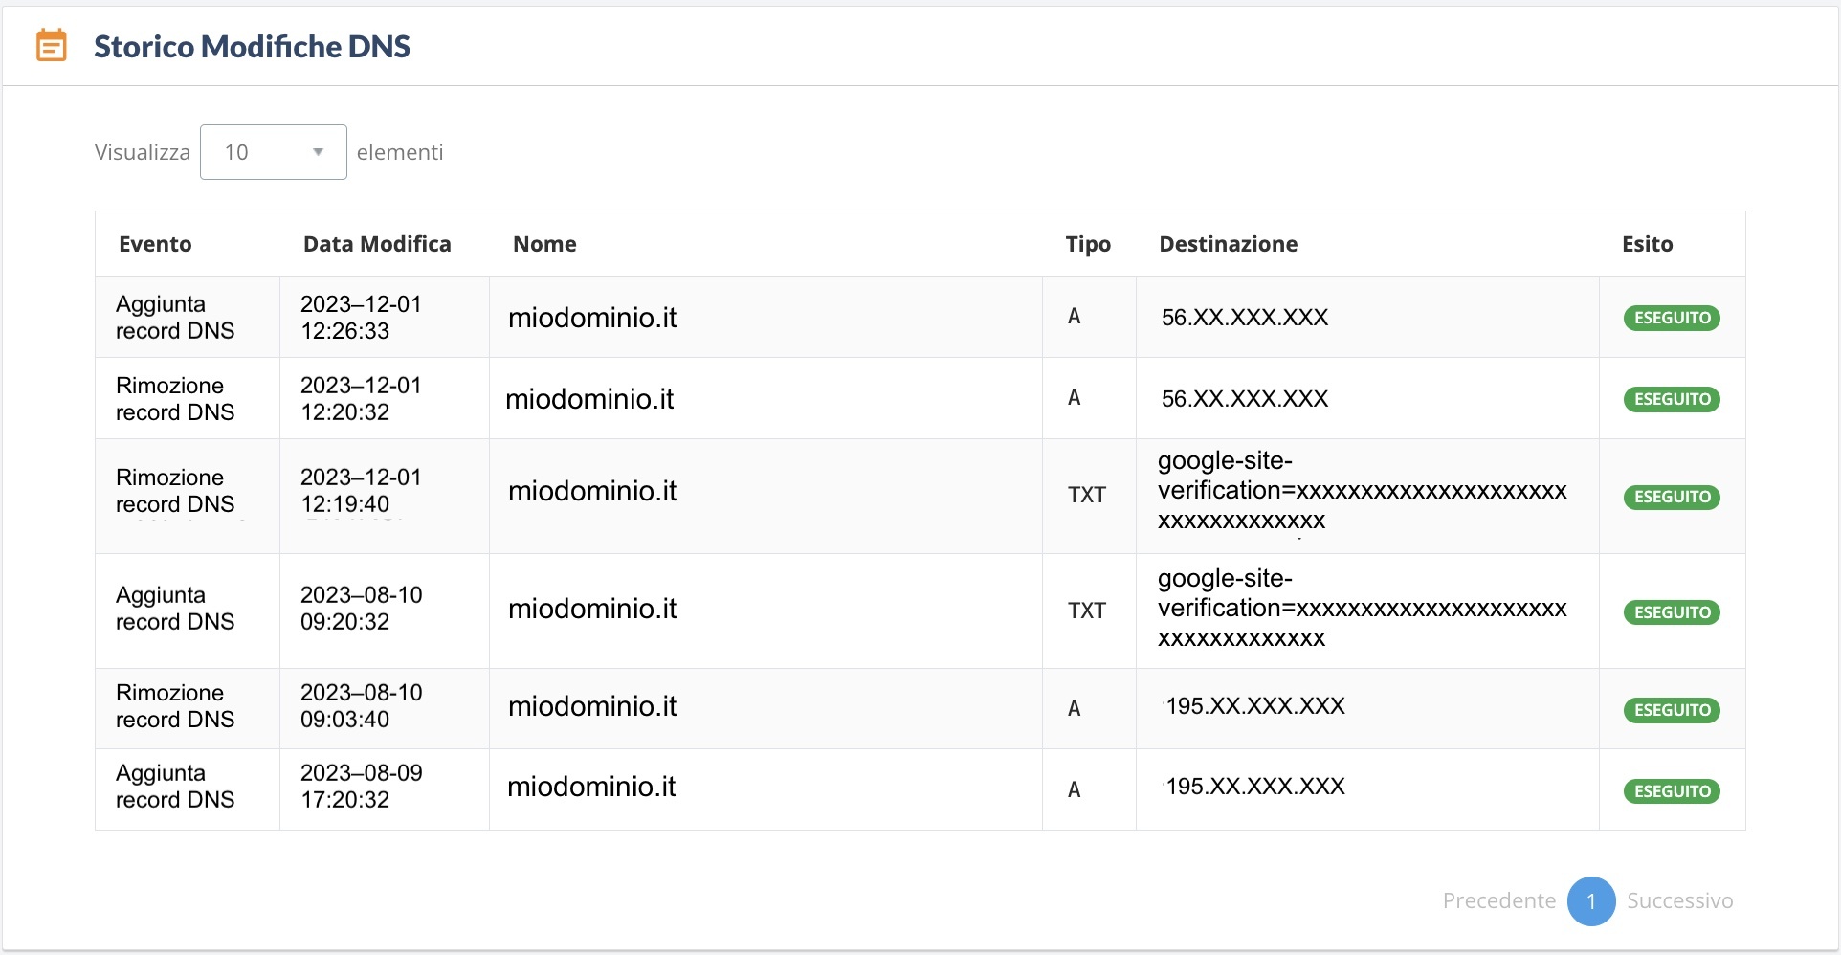Open the Visualizza elements count dropdown
1841x955 pixels.
pos(273,152)
